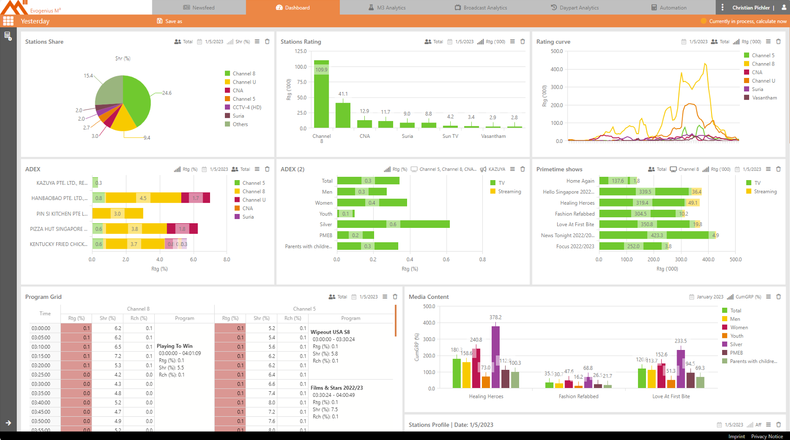Image resolution: width=790 pixels, height=440 pixels.
Task: Delete the Stations Rating widget
Action: (523, 41)
